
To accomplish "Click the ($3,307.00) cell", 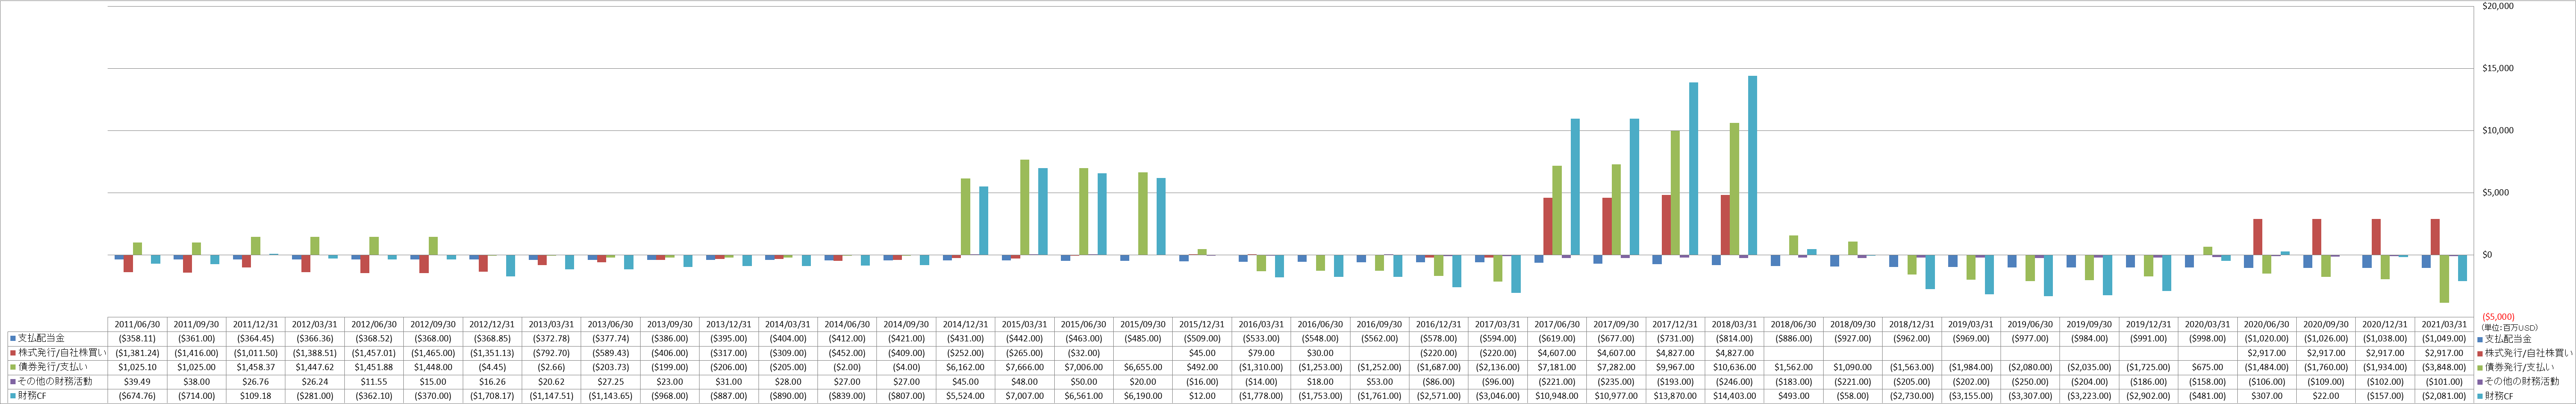I will point(2031,396).
